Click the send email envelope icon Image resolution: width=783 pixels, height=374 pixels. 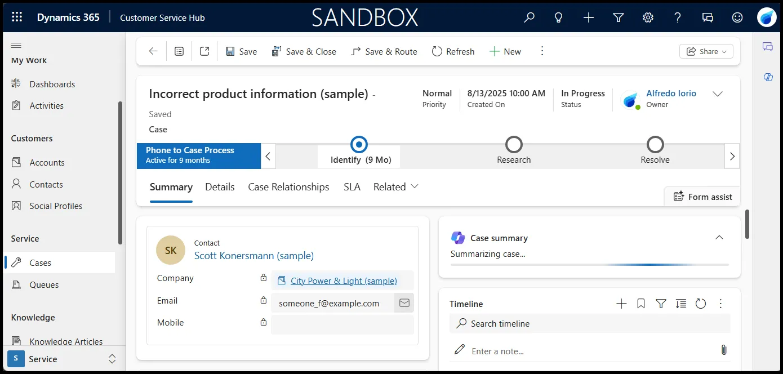[404, 302]
